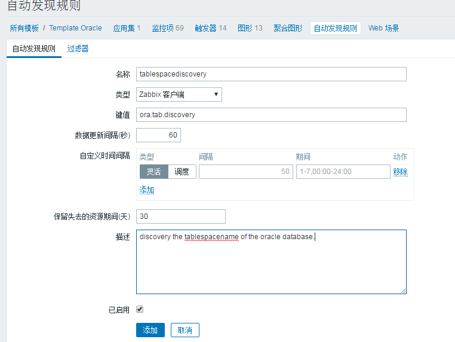Go to 监控项 69 in the navigation
455x342 pixels.
[168, 28]
